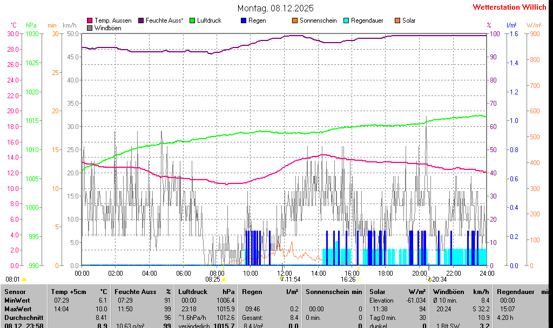Select the Temp +5cm column header
Screen dimensions: 553x328
pyautogui.click(x=78, y=291)
